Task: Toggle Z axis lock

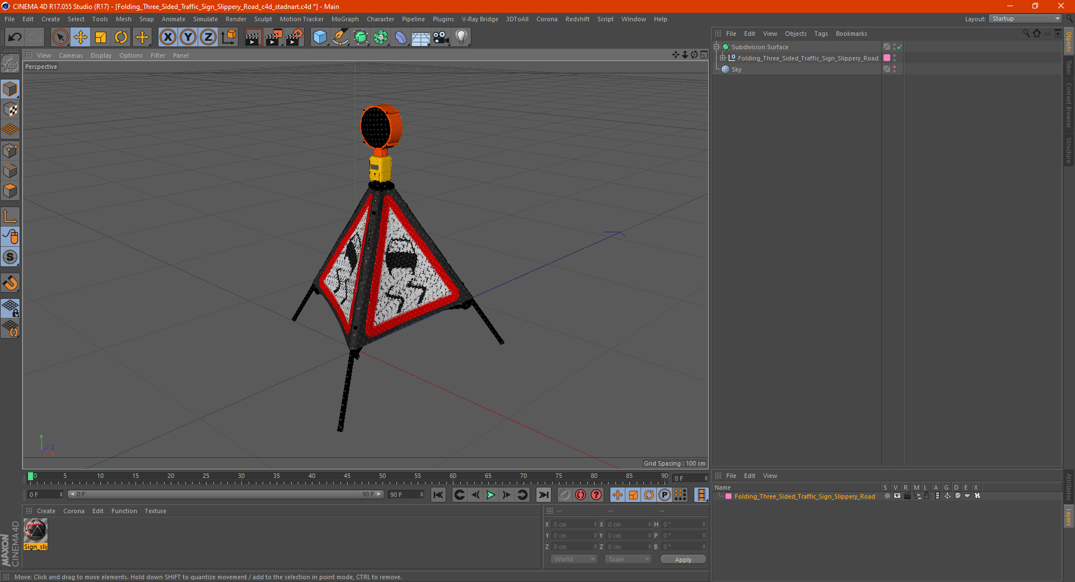Action: [x=208, y=37]
